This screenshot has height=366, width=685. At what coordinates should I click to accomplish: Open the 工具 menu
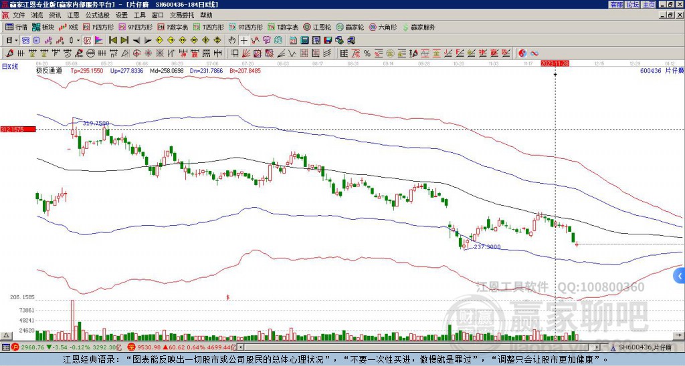[139, 15]
